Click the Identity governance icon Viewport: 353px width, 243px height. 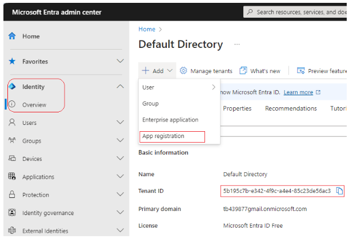pyautogui.click(x=12, y=212)
